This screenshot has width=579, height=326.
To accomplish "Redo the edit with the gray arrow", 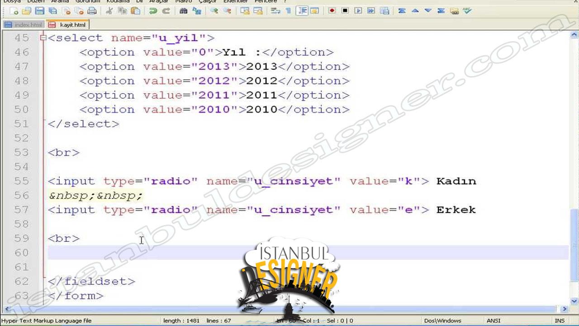I will pyautogui.click(x=166, y=11).
